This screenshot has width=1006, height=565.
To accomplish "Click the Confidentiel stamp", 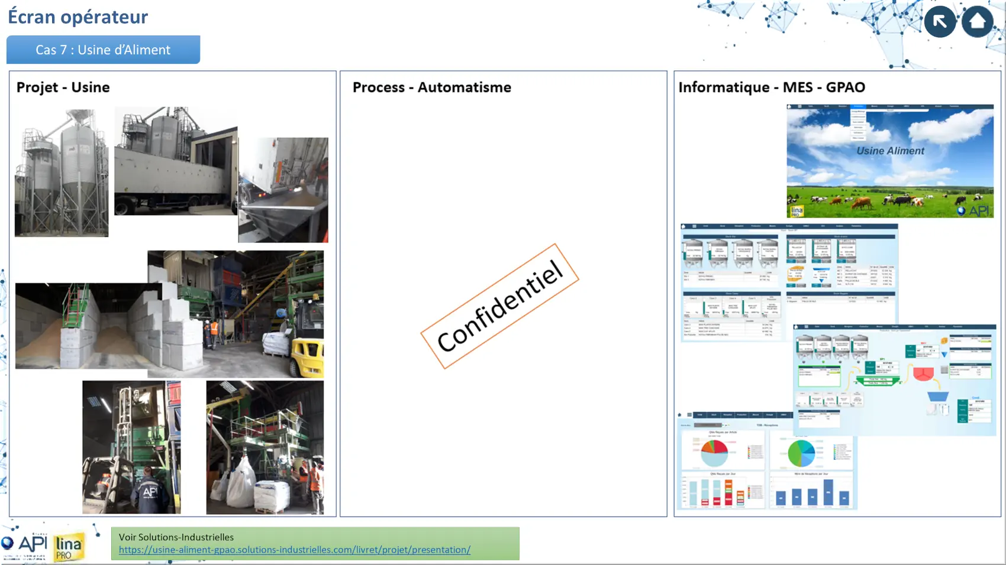I will [x=499, y=306].
